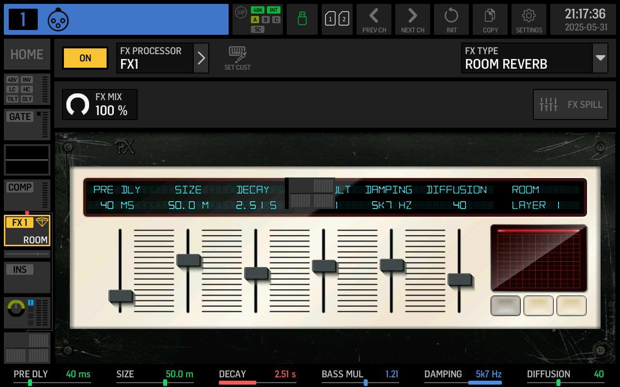Click the XLR input connector icon
The width and height of the screenshot is (620, 387).
(58, 19)
